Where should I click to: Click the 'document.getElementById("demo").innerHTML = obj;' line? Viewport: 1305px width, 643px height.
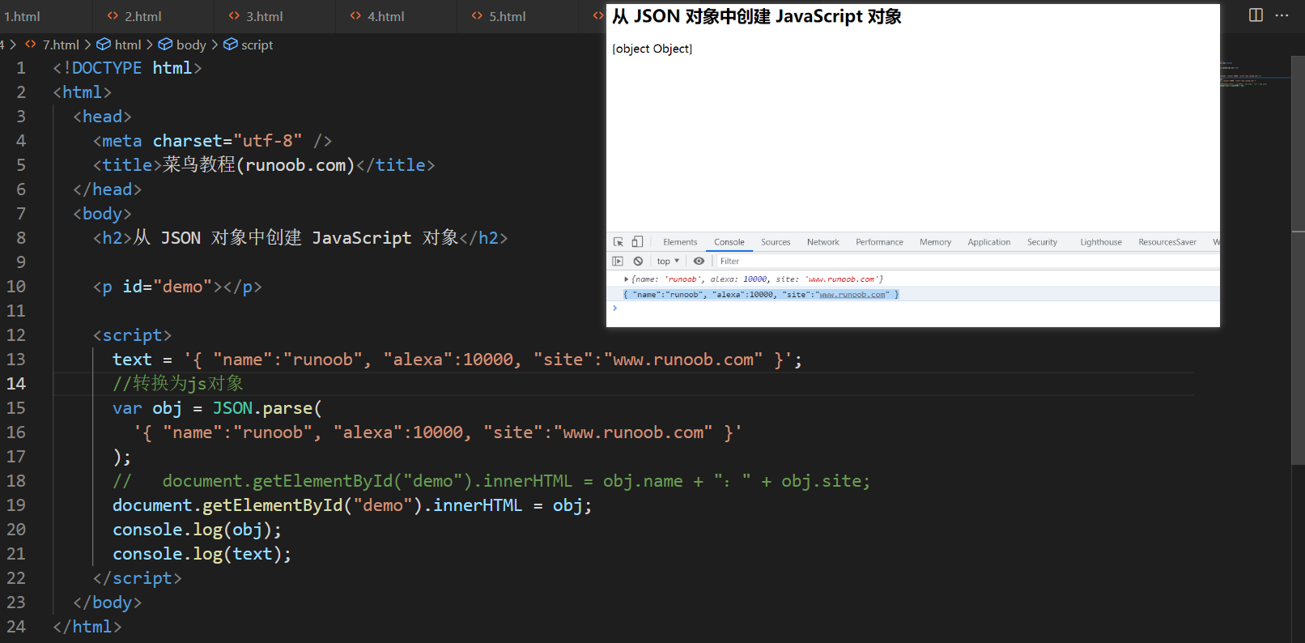pos(352,505)
